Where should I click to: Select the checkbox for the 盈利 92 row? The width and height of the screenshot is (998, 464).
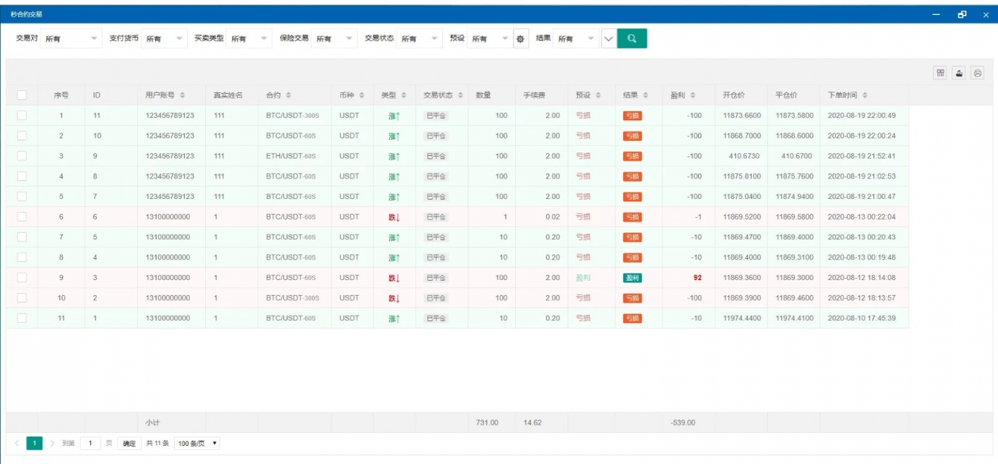click(x=22, y=277)
